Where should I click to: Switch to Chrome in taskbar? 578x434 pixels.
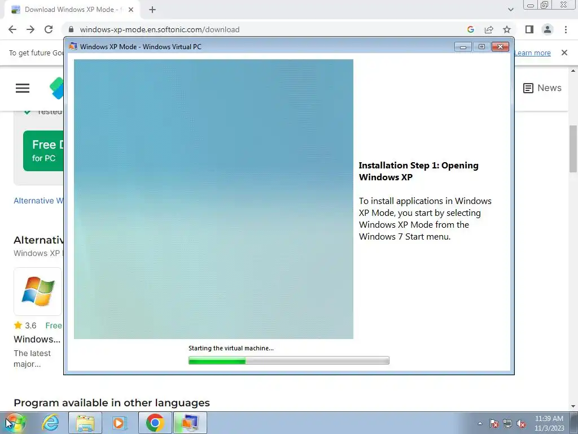pos(155,423)
